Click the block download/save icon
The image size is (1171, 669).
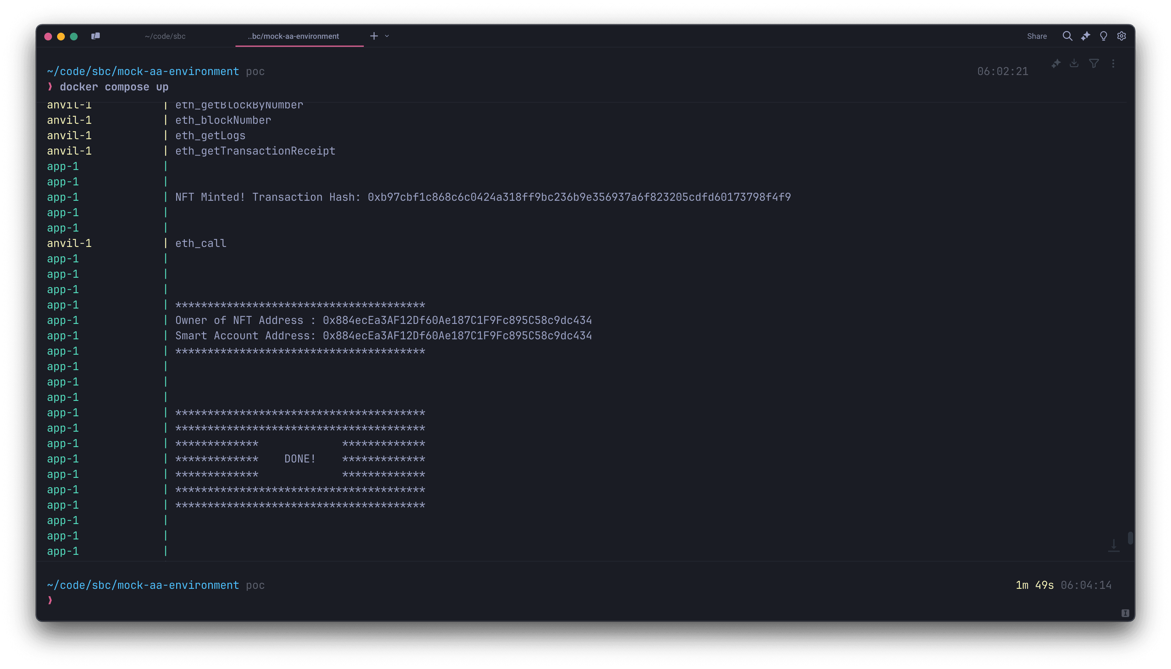click(1074, 64)
